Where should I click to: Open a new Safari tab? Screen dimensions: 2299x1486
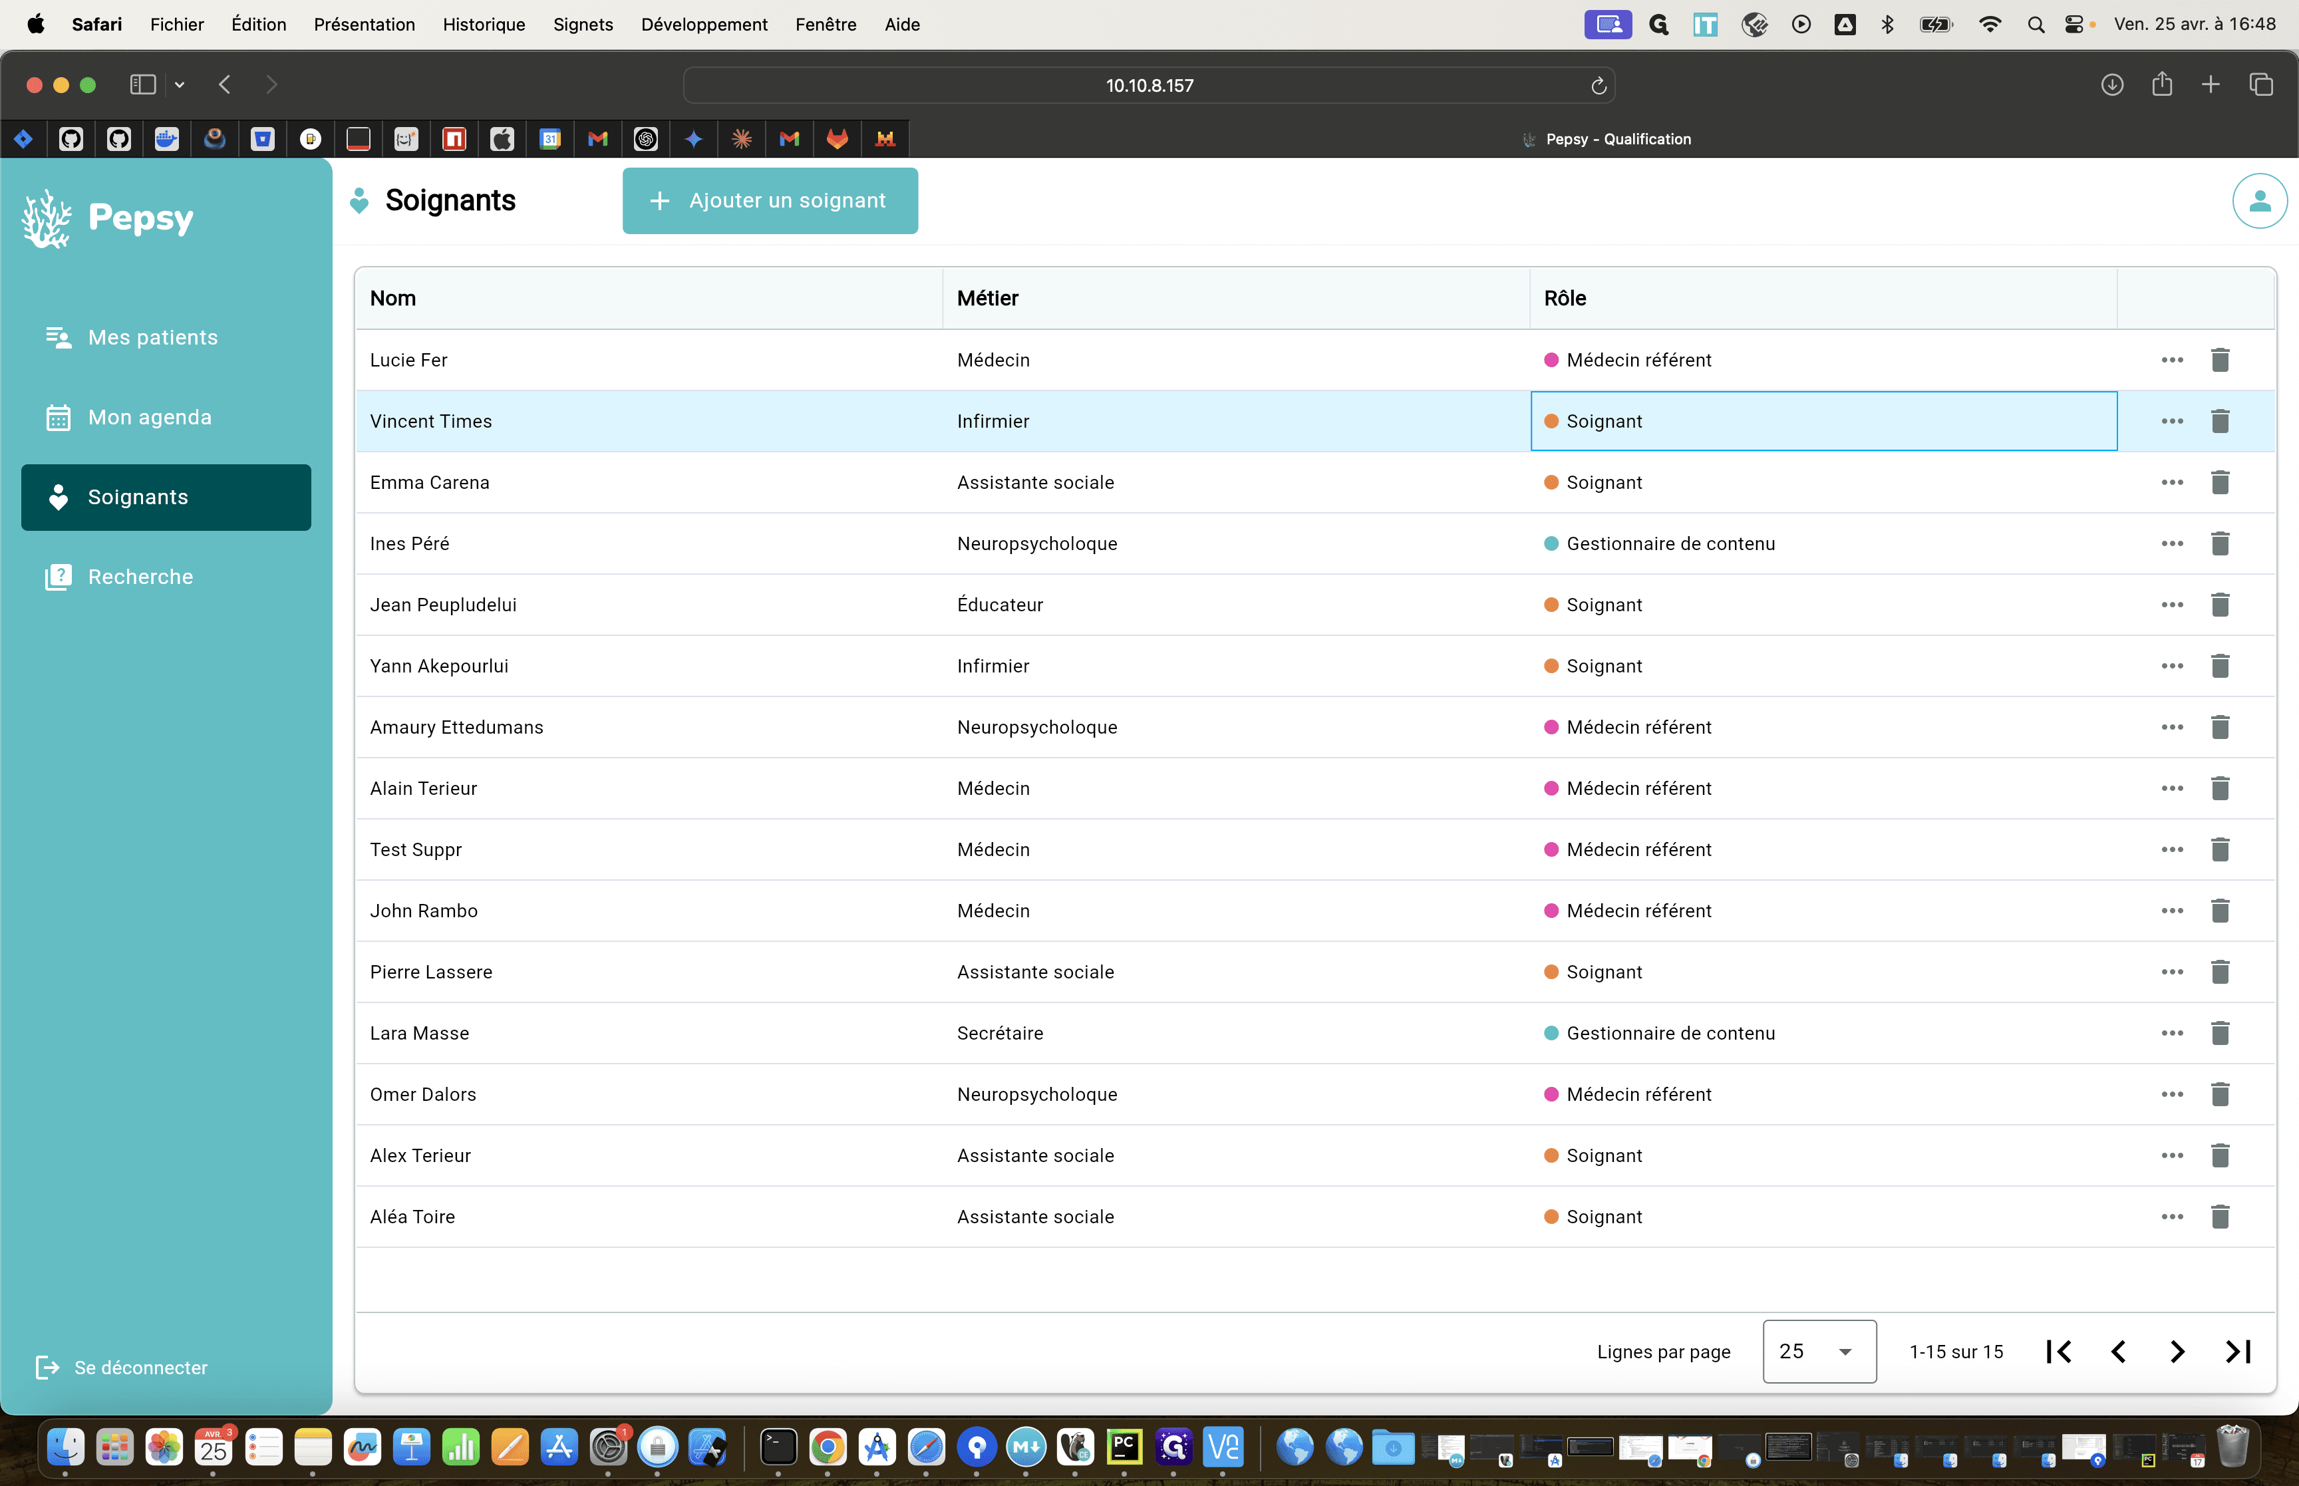coord(2211,85)
